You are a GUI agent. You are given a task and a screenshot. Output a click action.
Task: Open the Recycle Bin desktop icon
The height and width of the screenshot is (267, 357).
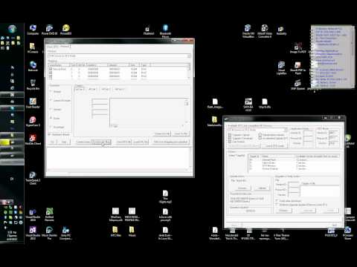tap(33, 85)
